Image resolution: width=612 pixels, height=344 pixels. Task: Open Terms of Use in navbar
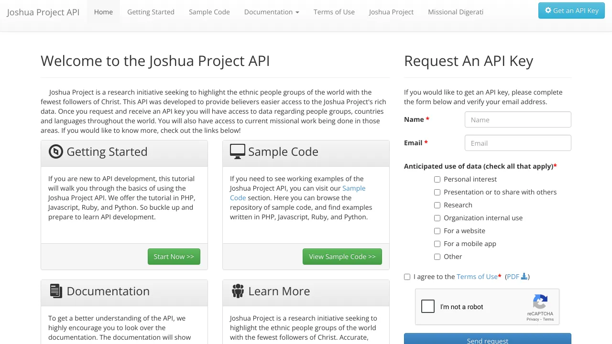click(334, 12)
